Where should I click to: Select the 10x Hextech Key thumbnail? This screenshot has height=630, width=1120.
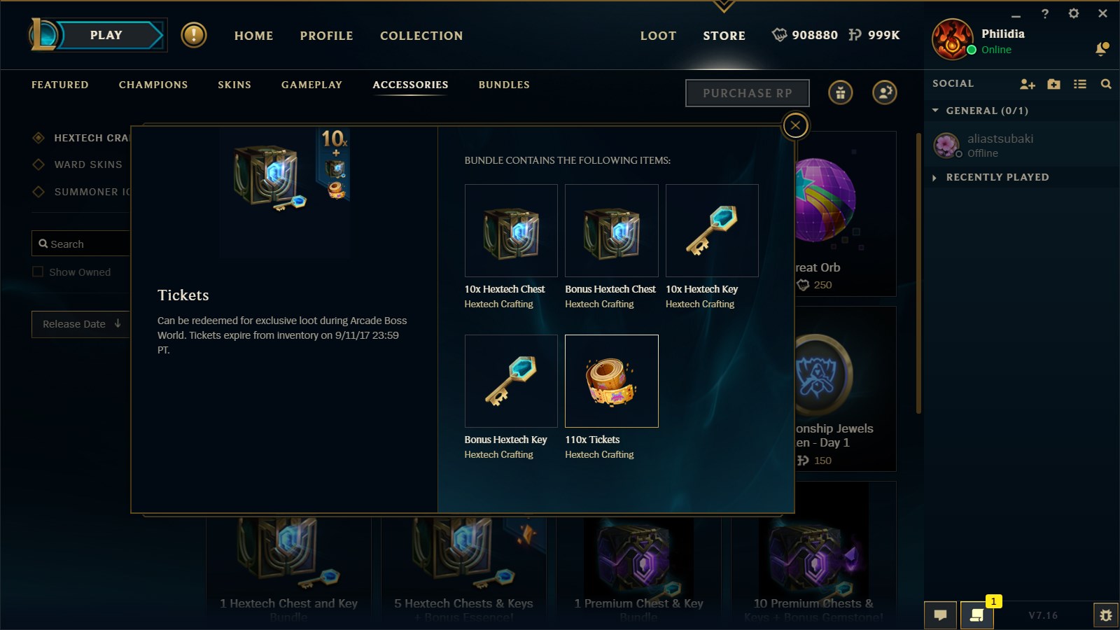tap(712, 230)
